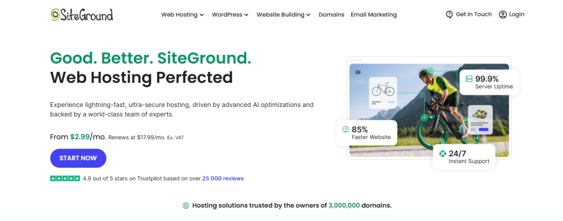Open the Email Marketing menu item
The image size is (563, 221).
point(373,15)
